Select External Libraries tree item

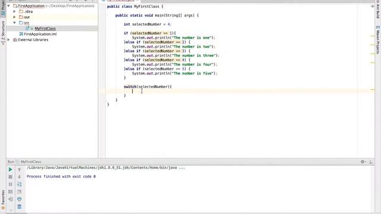[x=33, y=40]
